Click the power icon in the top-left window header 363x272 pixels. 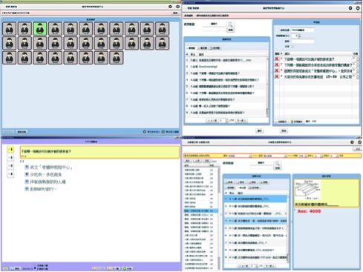pos(177,7)
